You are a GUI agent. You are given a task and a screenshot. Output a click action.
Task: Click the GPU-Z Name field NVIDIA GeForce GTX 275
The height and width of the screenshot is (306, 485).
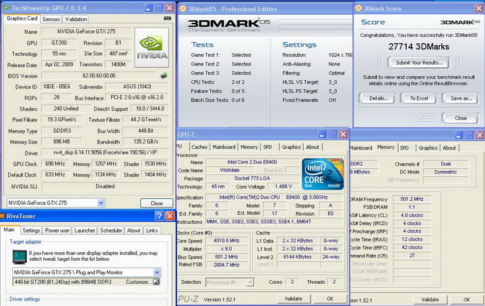(86, 31)
